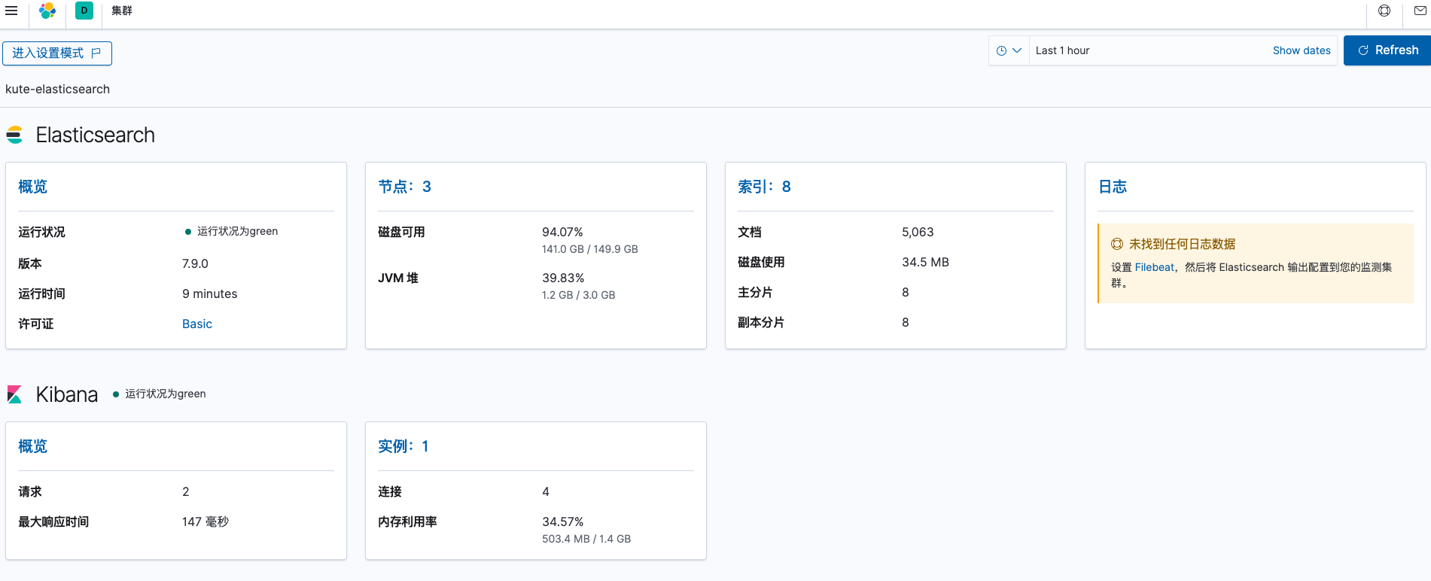Open the mail newsfeed icon
Viewport: 1431px width, 581px height.
[1420, 11]
